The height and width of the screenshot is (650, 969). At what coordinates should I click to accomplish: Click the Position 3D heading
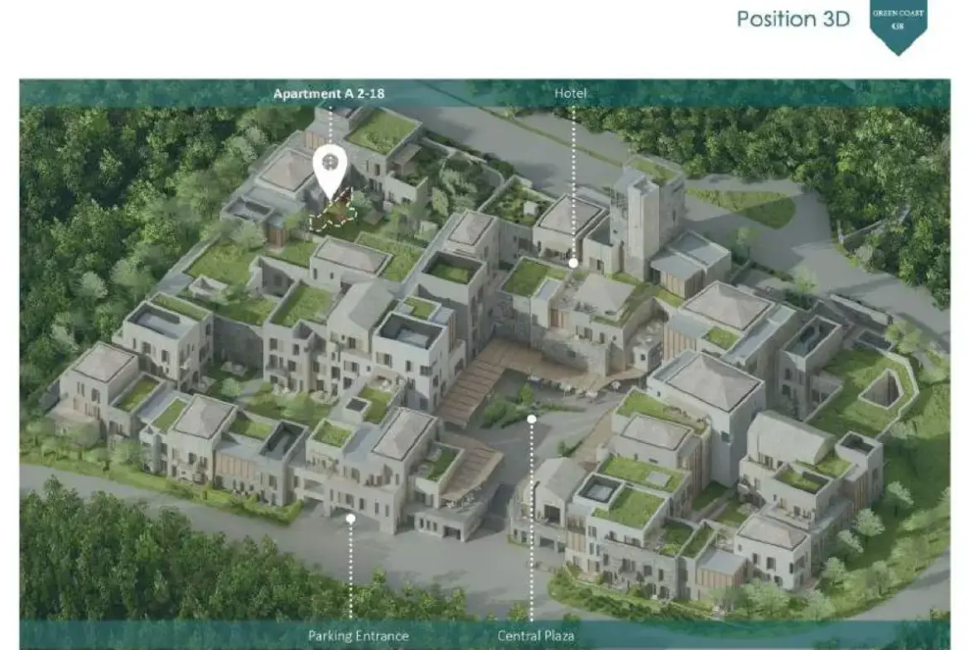click(x=793, y=19)
